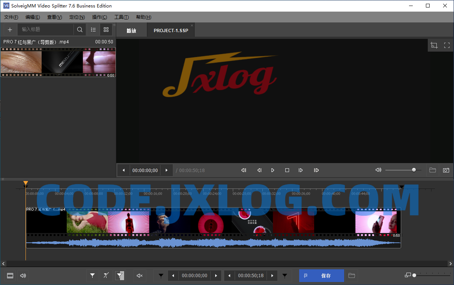
Task: Toggle the audio waveform display icon
Action: tap(22, 276)
